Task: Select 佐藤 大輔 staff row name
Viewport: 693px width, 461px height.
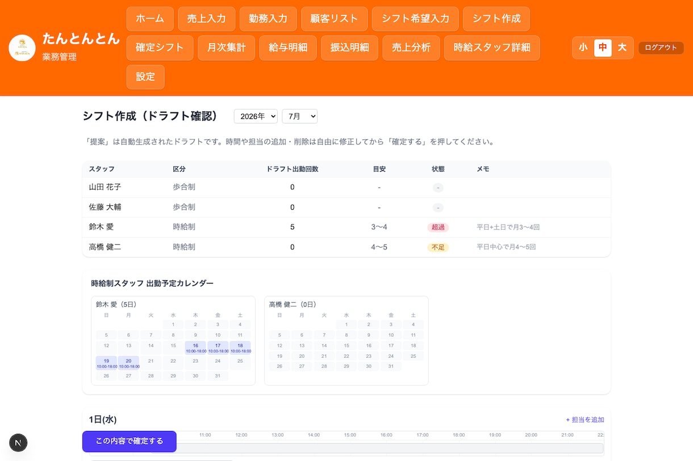Action: (x=105, y=207)
